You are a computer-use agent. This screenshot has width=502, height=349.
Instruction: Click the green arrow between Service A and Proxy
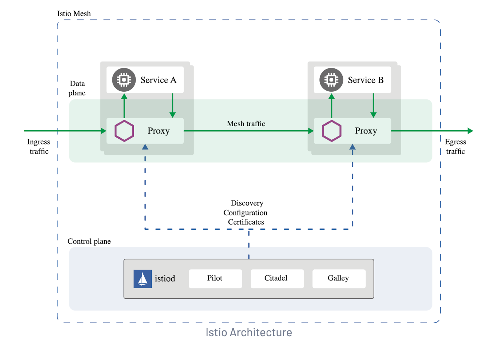tap(124, 106)
